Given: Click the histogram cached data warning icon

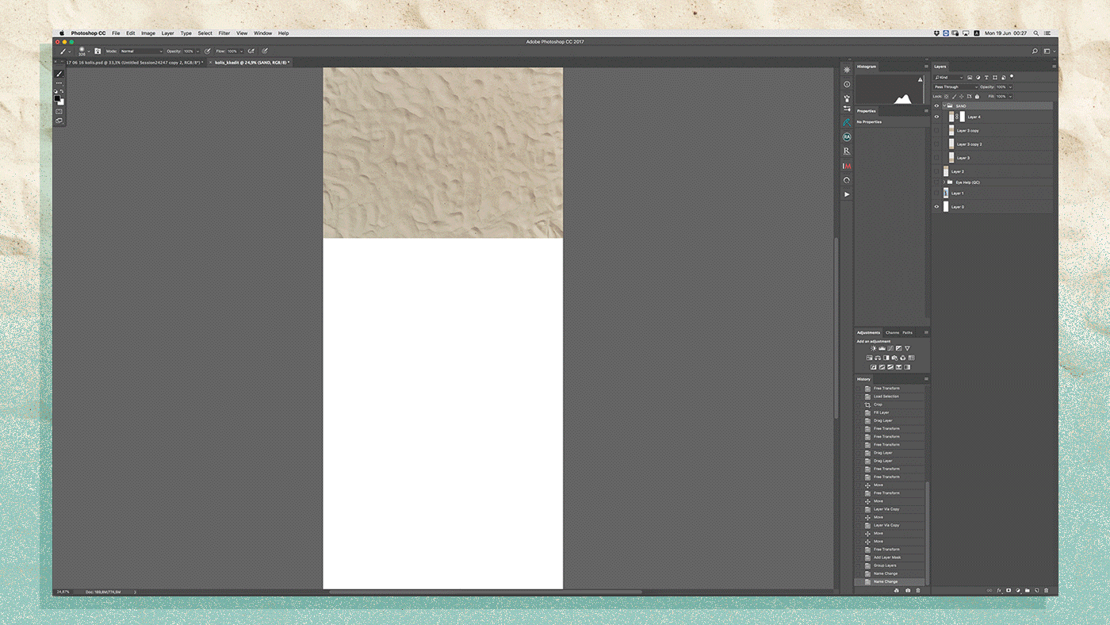Looking at the screenshot, I should 921,79.
